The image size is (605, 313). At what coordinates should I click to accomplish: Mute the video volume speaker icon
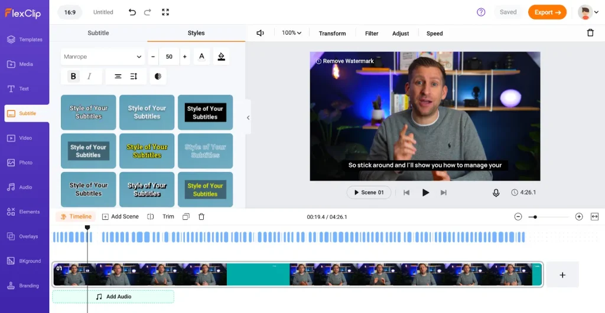coord(260,33)
